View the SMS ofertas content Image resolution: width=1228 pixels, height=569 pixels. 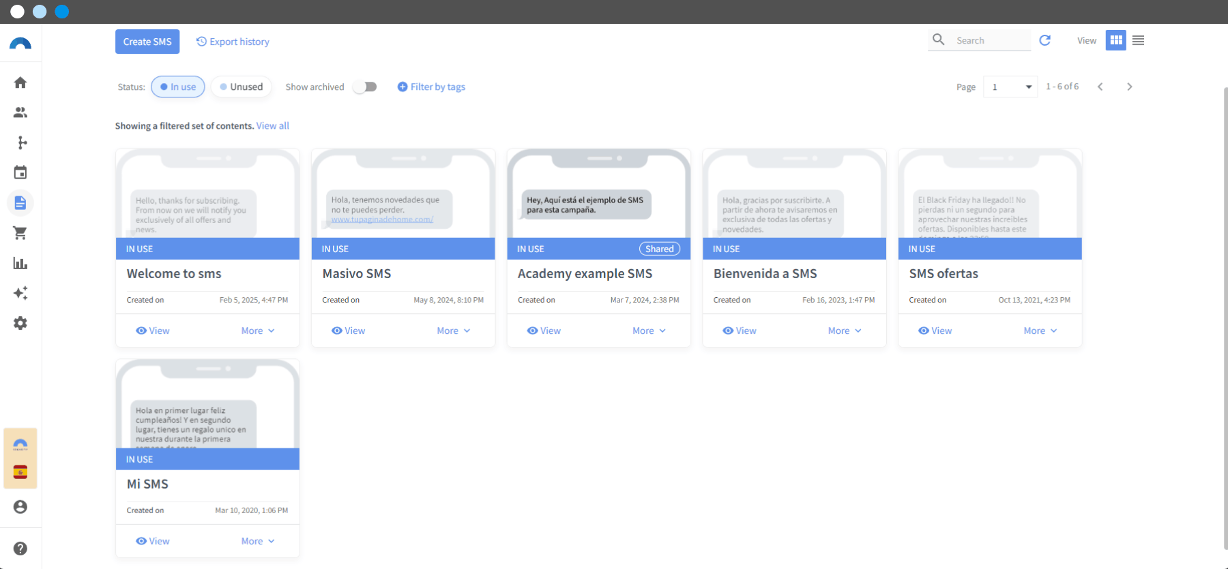[x=935, y=330]
